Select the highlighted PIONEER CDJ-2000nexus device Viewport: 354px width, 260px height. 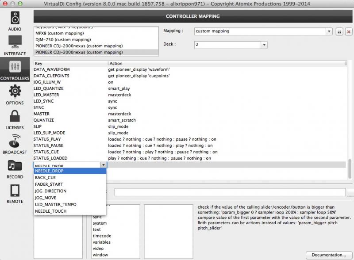(x=96, y=52)
